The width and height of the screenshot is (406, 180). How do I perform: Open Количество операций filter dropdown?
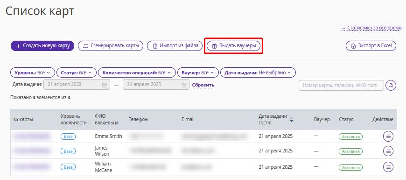pos(137,72)
